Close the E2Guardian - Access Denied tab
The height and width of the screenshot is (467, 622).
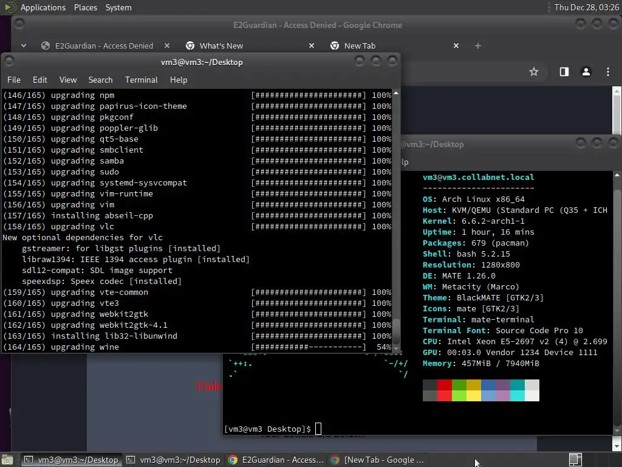pyautogui.click(x=167, y=46)
